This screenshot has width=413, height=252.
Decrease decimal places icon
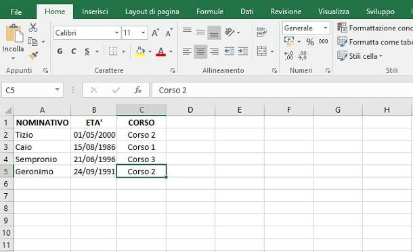302,55
